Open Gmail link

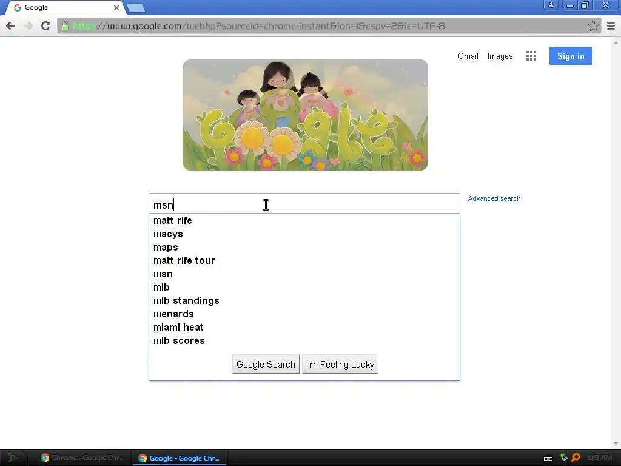click(x=468, y=56)
